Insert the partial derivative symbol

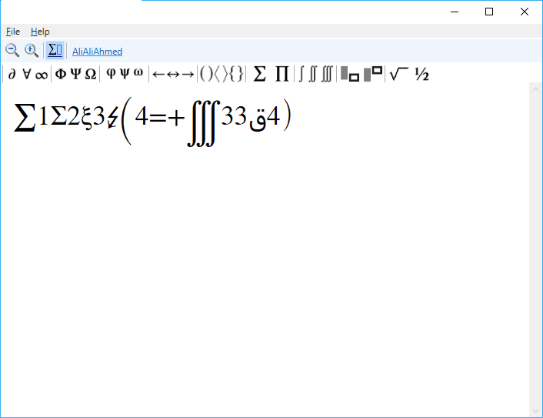click(x=12, y=74)
